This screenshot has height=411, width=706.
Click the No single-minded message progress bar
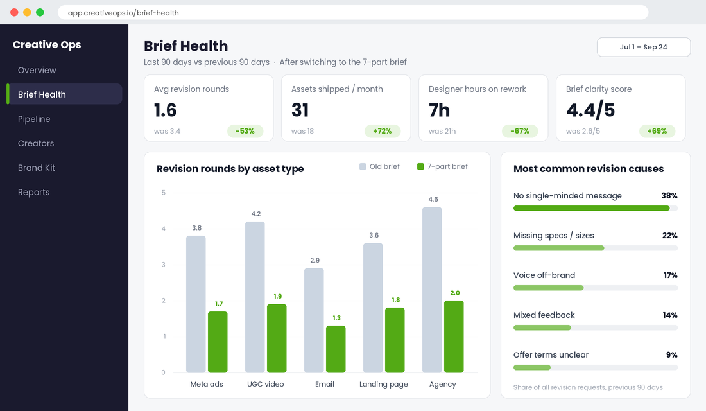coord(595,208)
